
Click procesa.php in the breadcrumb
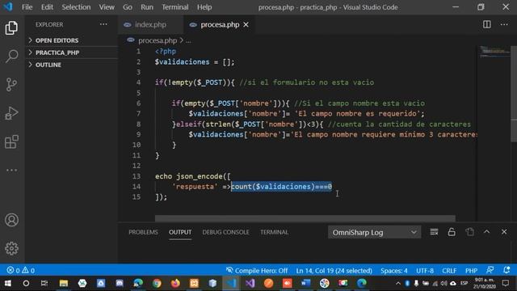(x=158, y=40)
